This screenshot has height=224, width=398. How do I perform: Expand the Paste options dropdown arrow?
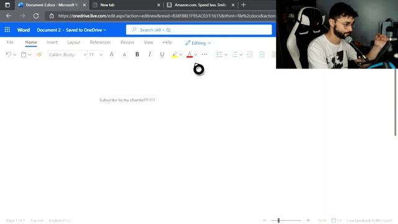(x=30, y=55)
